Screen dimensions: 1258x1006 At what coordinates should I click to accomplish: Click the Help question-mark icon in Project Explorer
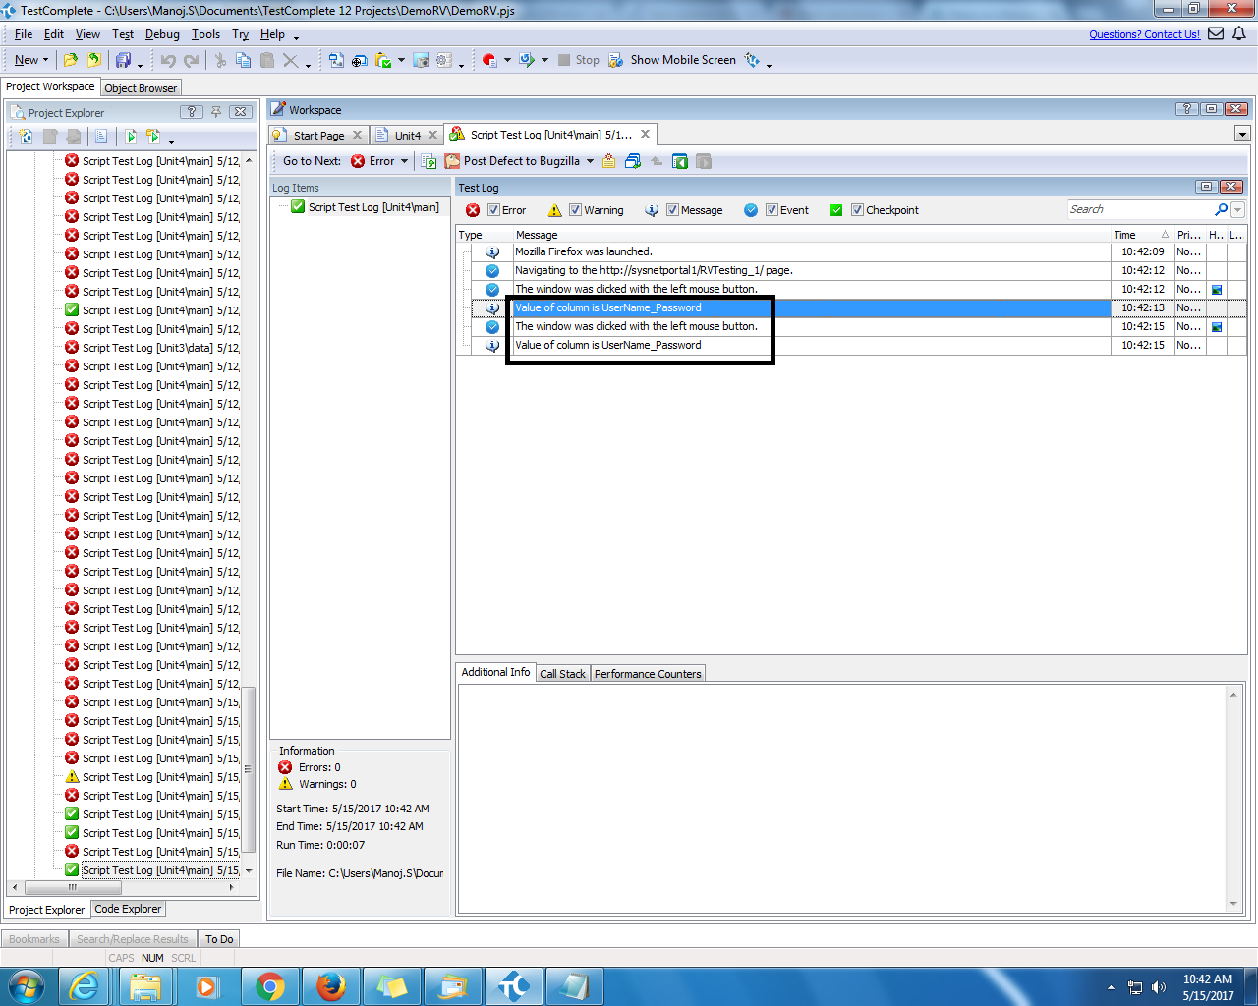(x=192, y=112)
